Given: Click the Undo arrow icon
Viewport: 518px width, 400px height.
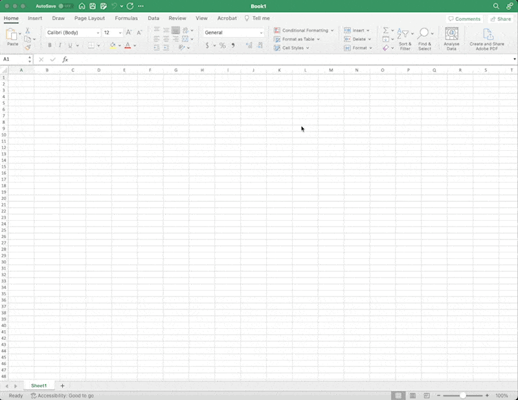Looking at the screenshot, I should coord(115,6).
